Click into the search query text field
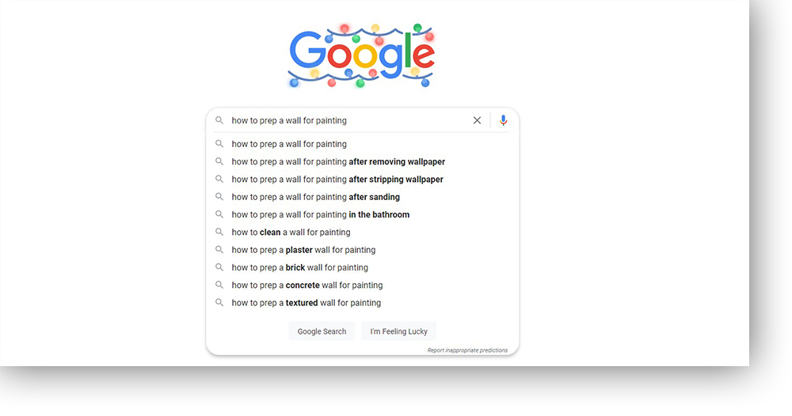The image size is (792, 416). coord(348,120)
